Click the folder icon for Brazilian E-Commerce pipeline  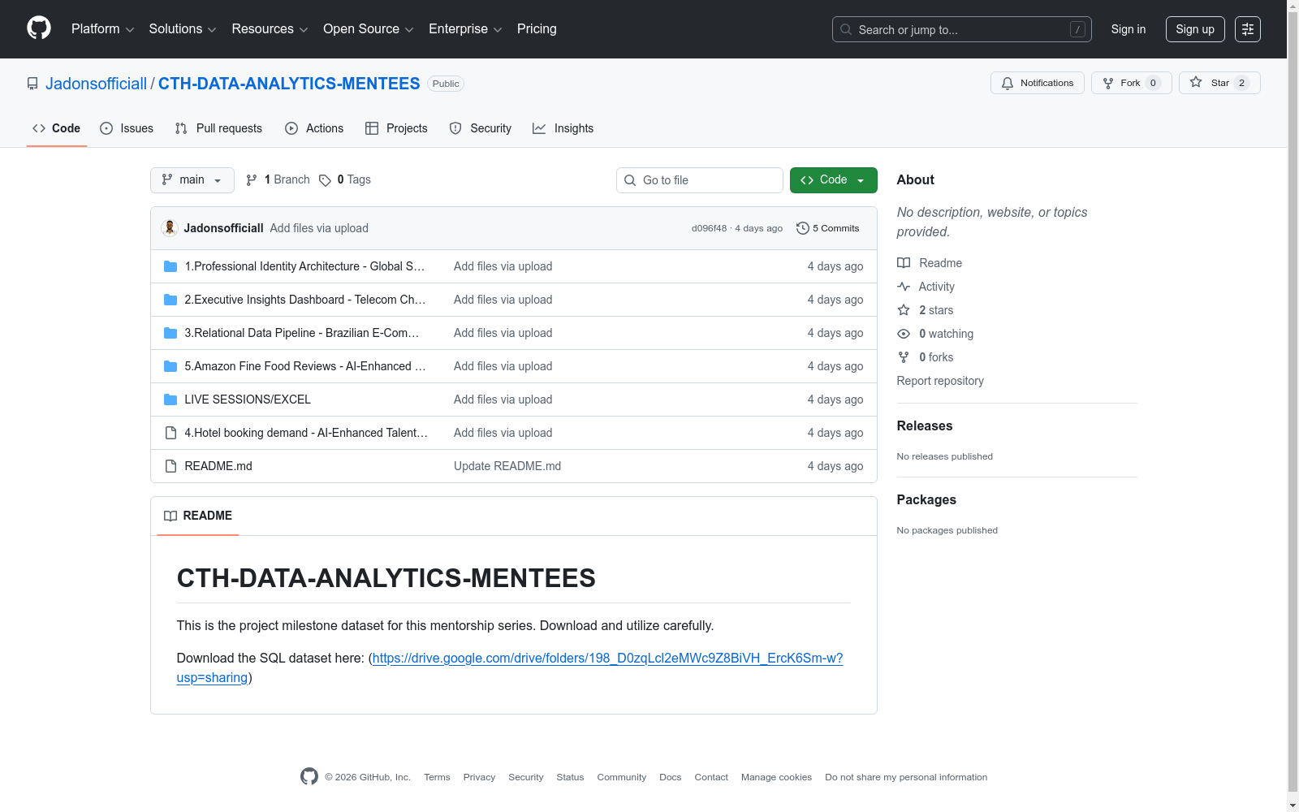(170, 333)
